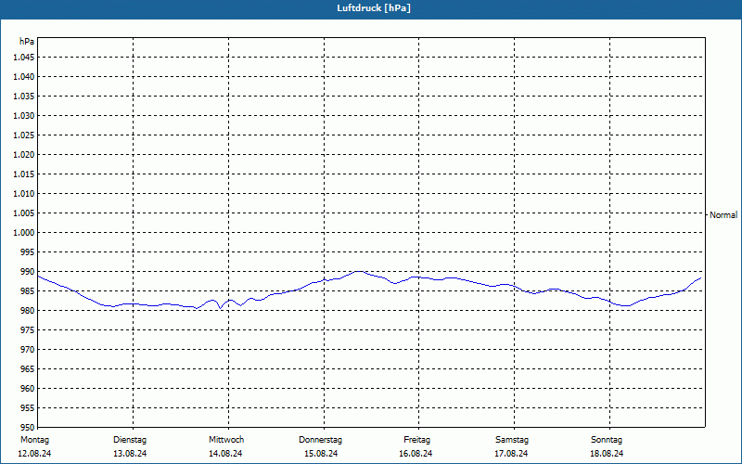
Task: Select the 1.000 axis value
Action: [24, 233]
